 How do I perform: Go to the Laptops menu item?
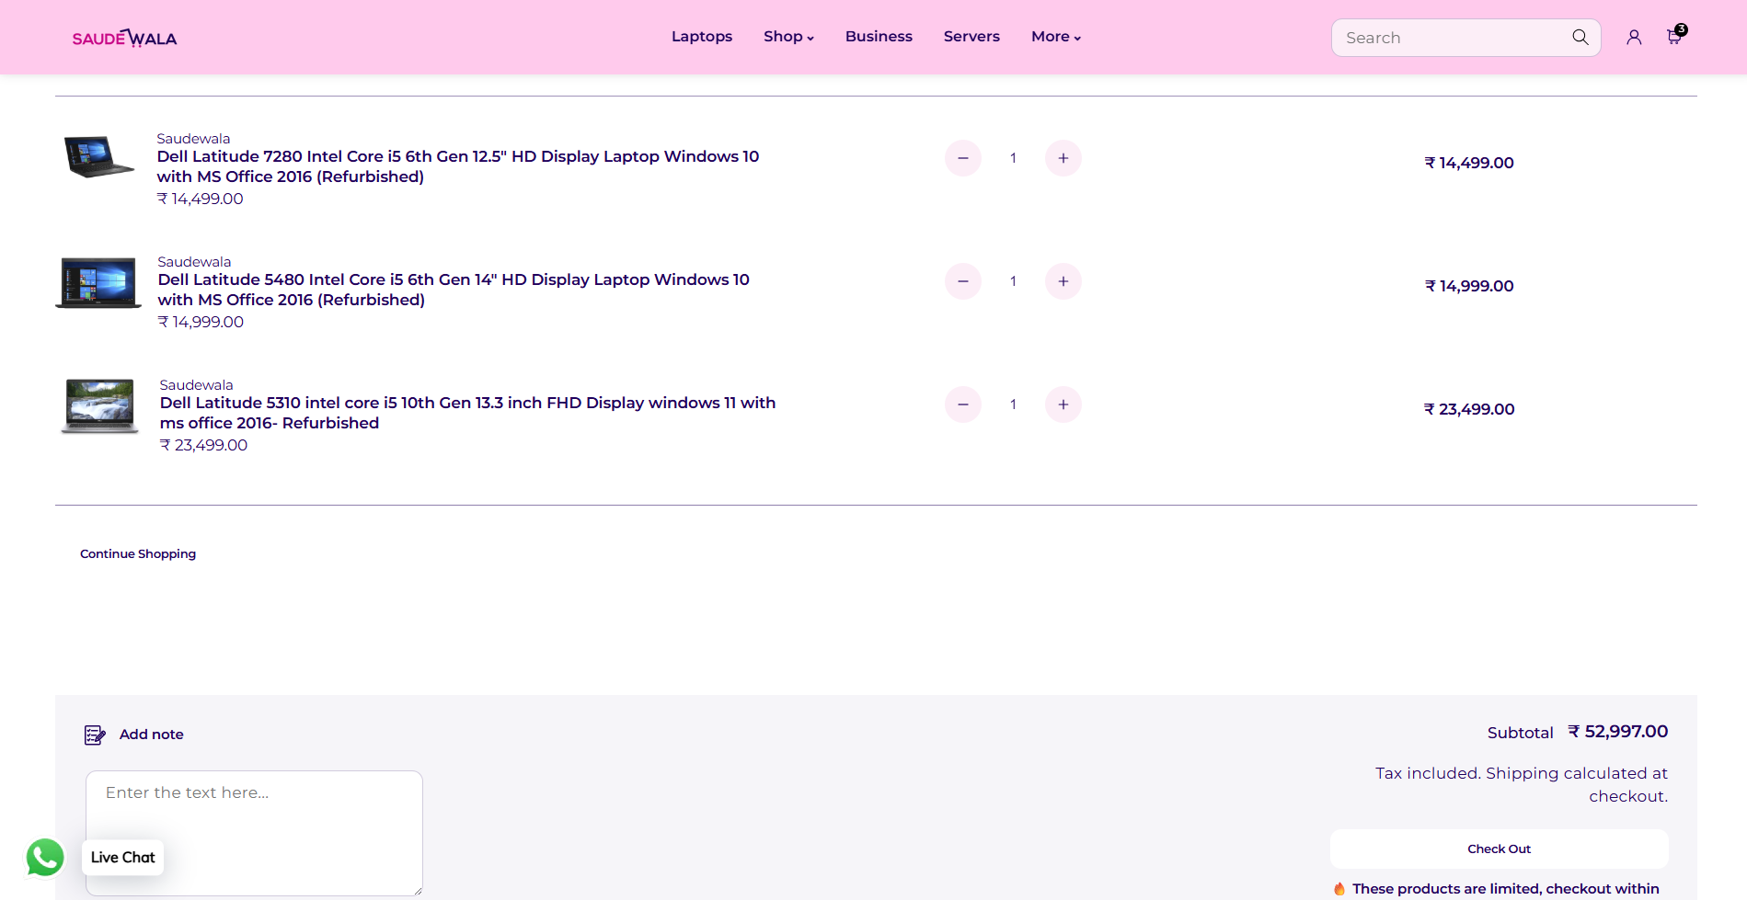[701, 37]
